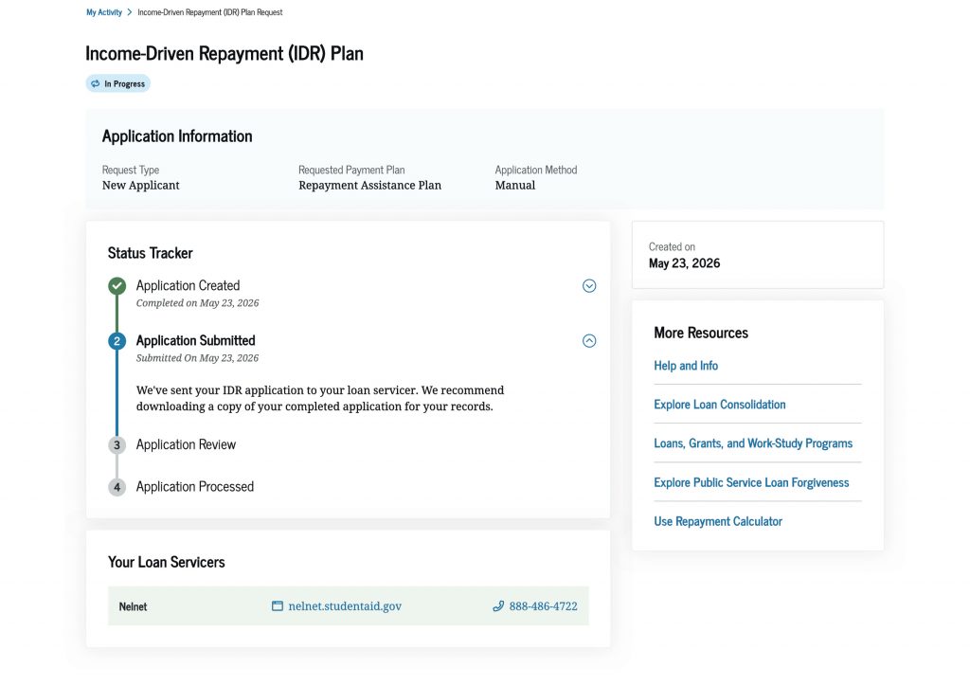
Task: Open the Help and Info link
Action: pyautogui.click(x=686, y=366)
